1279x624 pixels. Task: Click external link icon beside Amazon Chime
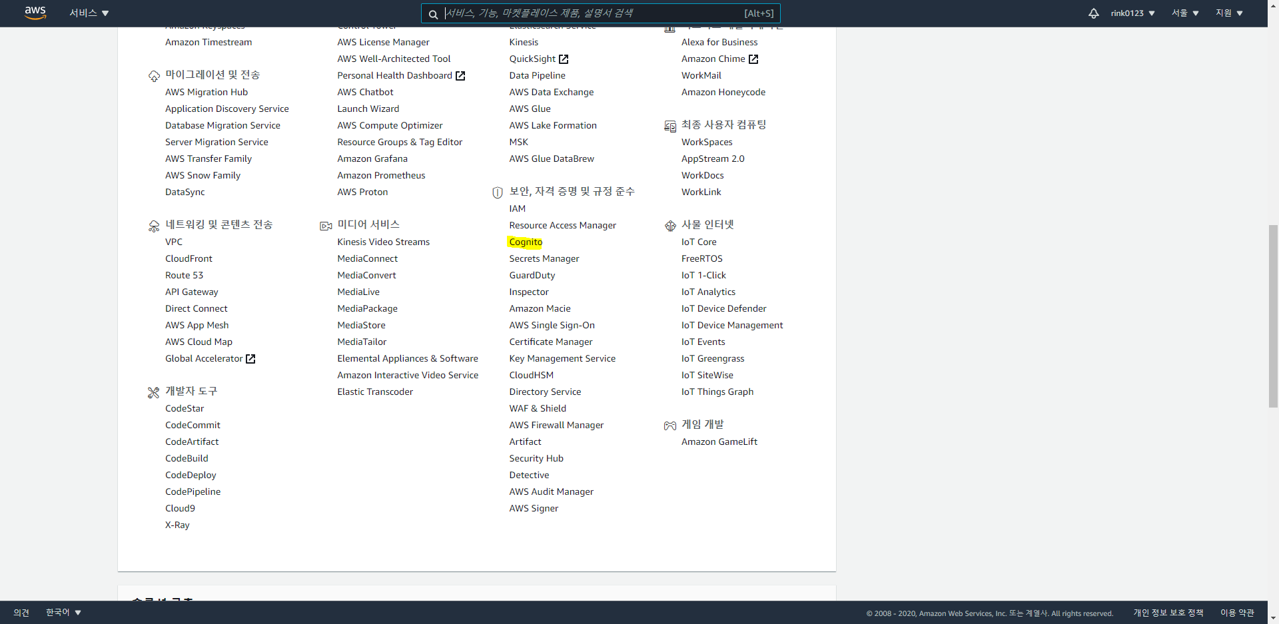click(x=753, y=59)
